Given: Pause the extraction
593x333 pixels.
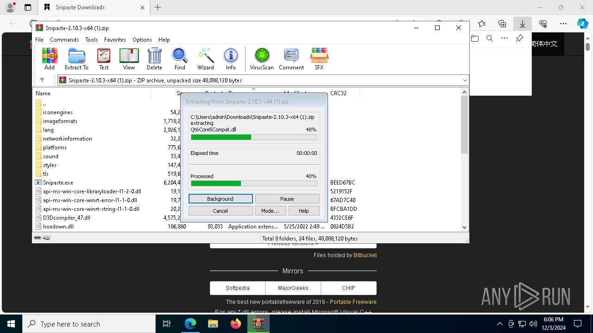Looking at the screenshot, I should [x=287, y=199].
